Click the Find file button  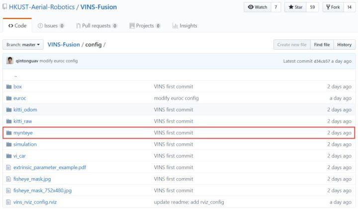pyautogui.click(x=322, y=45)
